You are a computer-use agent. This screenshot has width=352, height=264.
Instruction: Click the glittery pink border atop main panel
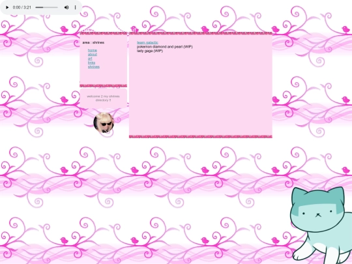(201, 33)
